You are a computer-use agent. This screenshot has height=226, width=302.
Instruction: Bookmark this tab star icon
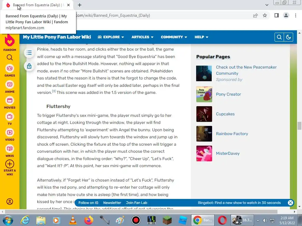[265, 15]
